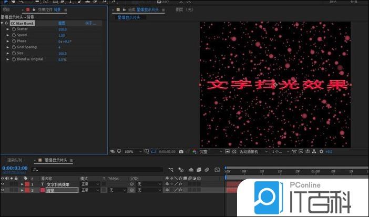
Task: Toggle the Scatter property stopwatch
Action: 13,29
